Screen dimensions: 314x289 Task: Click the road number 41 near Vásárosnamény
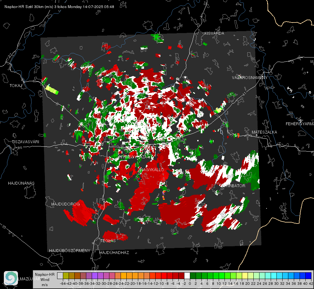[244, 94]
